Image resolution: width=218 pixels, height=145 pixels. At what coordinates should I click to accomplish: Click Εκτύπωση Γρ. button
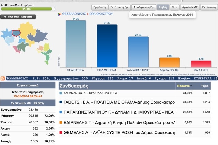pos(120,7)
